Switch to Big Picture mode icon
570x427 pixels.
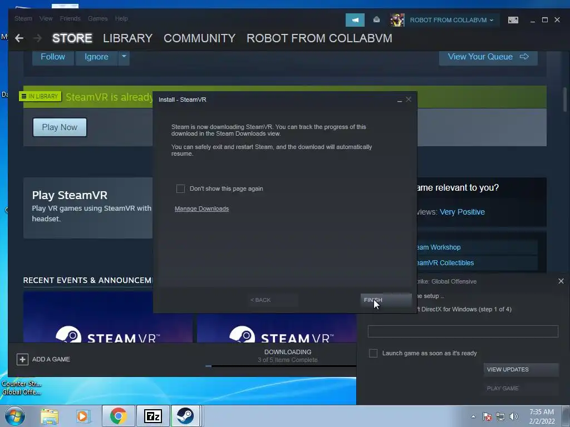513,20
